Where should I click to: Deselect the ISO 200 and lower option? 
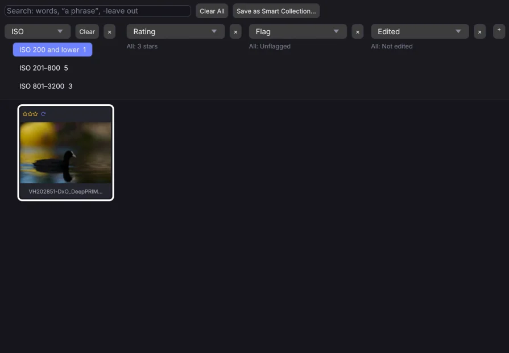click(x=52, y=50)
